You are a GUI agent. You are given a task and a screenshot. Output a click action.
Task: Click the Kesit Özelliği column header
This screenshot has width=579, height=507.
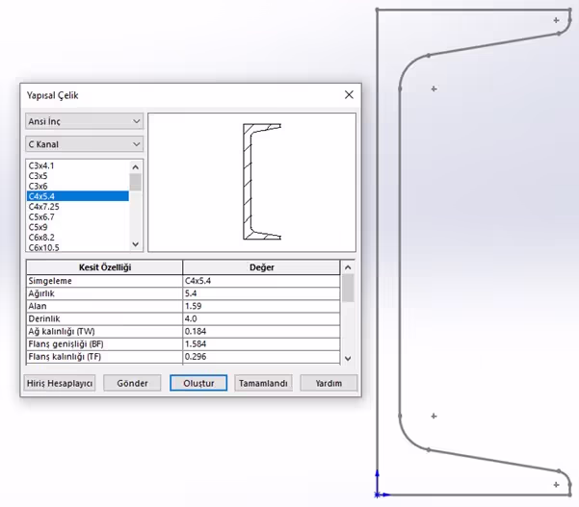tap(104, 267)
